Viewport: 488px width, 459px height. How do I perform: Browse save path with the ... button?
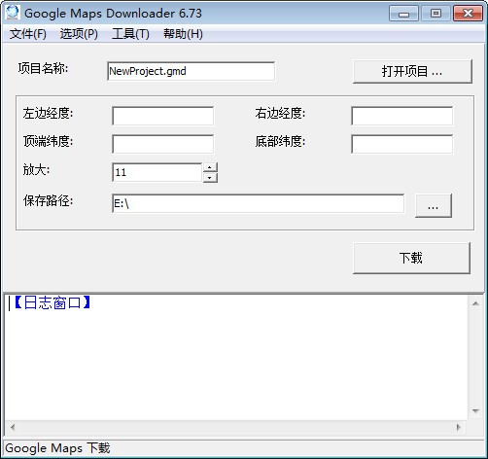click(x=434, y=205)
